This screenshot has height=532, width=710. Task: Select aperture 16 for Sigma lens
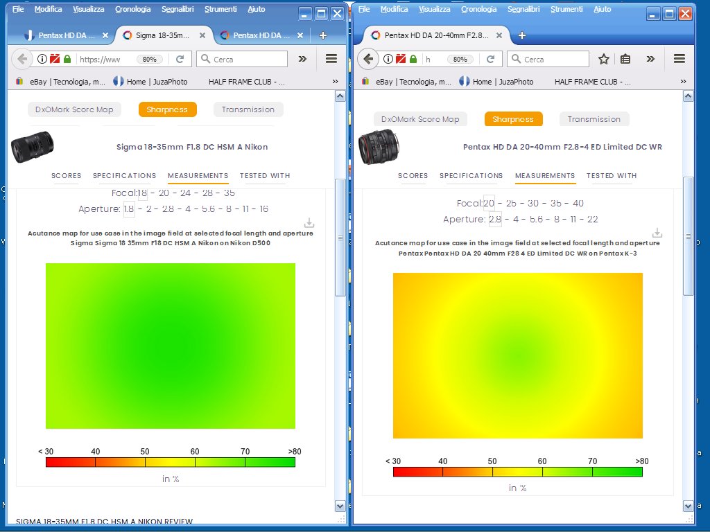pos(263,209)
